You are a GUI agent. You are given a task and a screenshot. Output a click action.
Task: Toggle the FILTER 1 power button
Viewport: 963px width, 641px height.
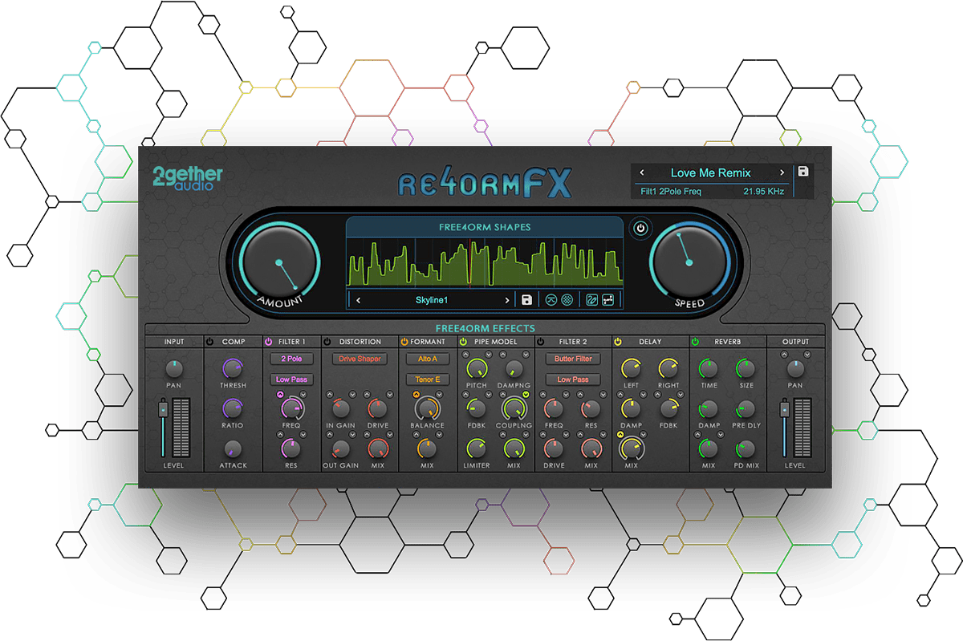(x=269, y=342)
